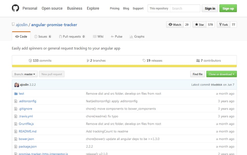Click the green Sign up button
Viewport: 247px width, 155px height.
228,8
